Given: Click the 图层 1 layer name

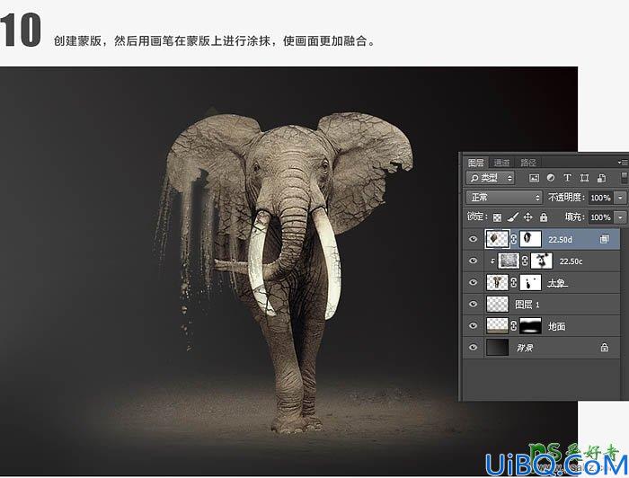Looking at the screenshot, I should pos(527,305).
